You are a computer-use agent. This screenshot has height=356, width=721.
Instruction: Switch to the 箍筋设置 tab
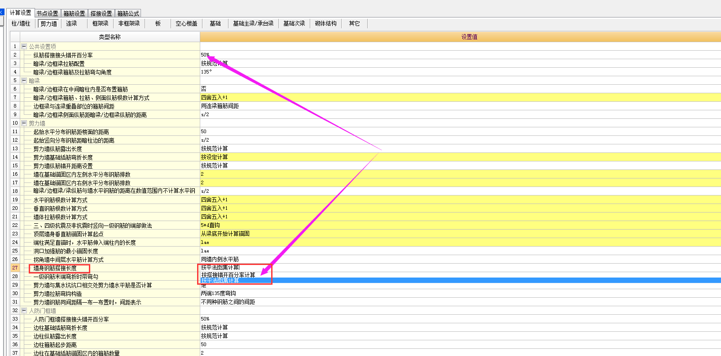click(75, 13)
